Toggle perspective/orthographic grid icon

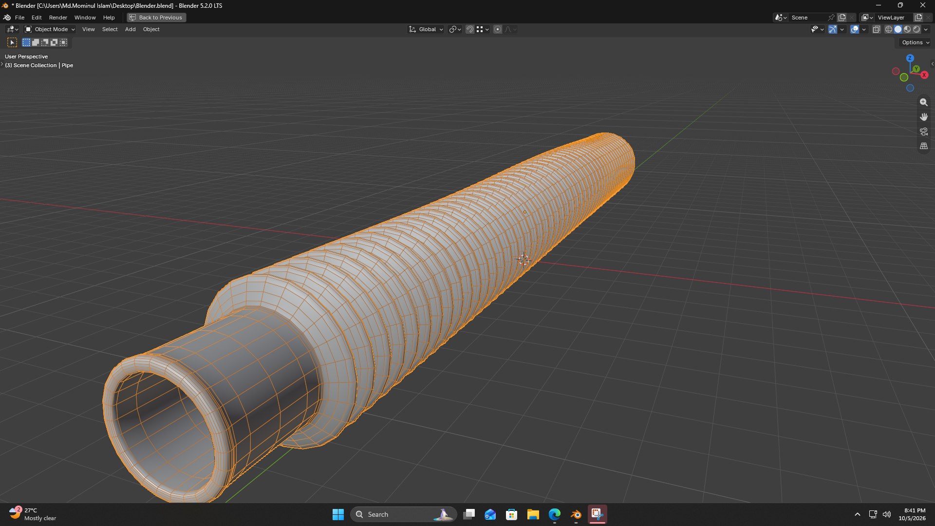[x=923, y=146]
